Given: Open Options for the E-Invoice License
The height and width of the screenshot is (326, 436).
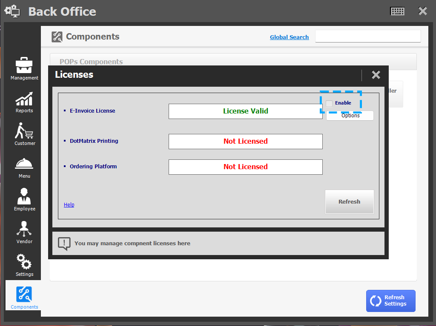Looking at the screenshot, I should pyautogui.click(x=350, y=115).
